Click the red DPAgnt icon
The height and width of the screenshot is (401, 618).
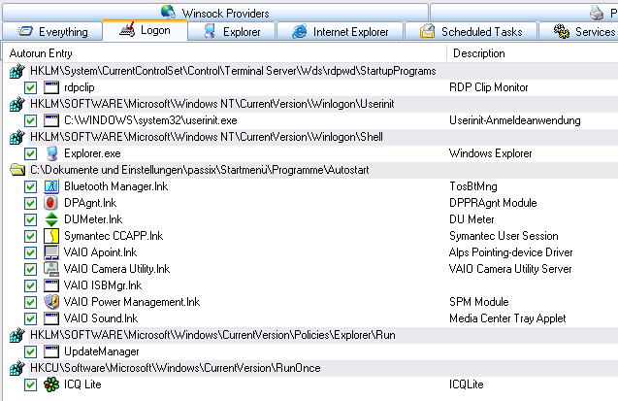pyautogui.click(x=51, y=203)
